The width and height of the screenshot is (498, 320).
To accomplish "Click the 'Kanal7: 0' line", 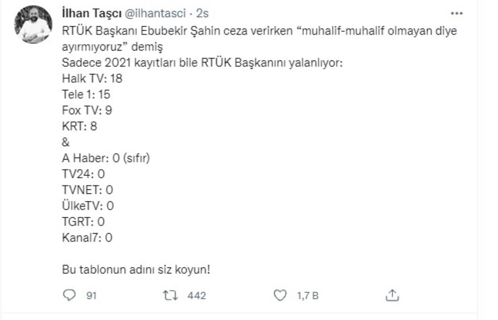I will 87,237.
